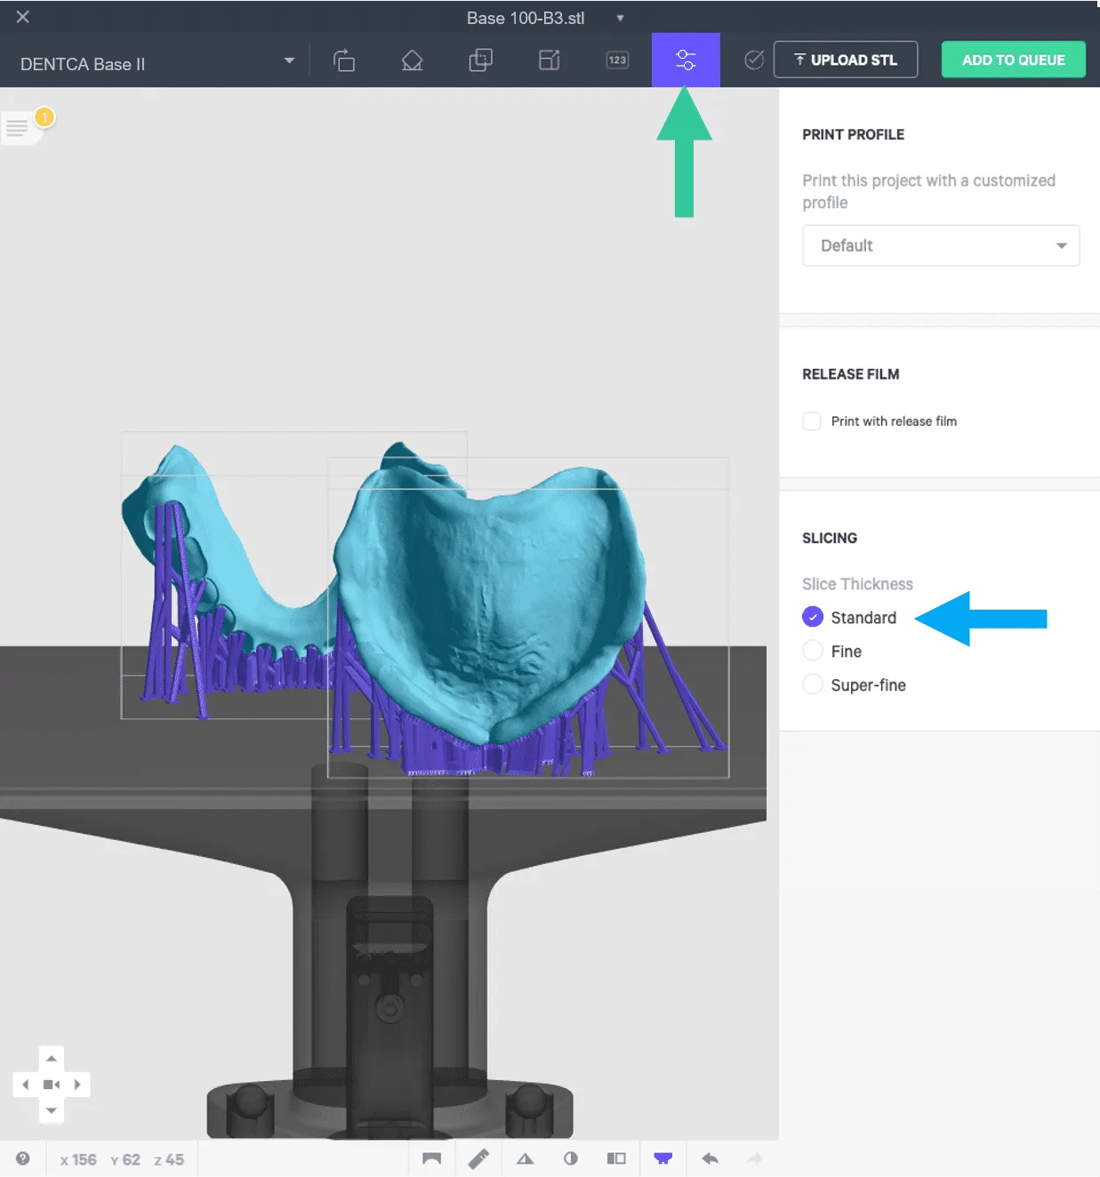Toggle the purple build platform view icon
This screenshot has width=1100, height=1177.
click(663, 1158)
